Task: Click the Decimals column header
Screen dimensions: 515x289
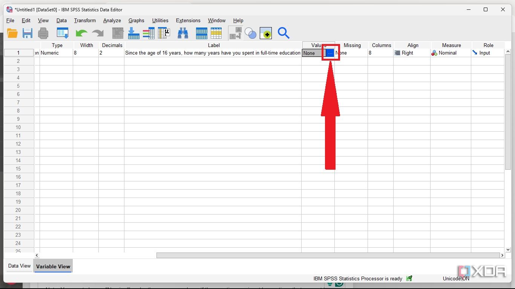Action: point(112,45)
